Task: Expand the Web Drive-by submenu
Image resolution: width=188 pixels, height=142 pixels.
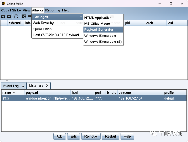Action: click(57, 23)
